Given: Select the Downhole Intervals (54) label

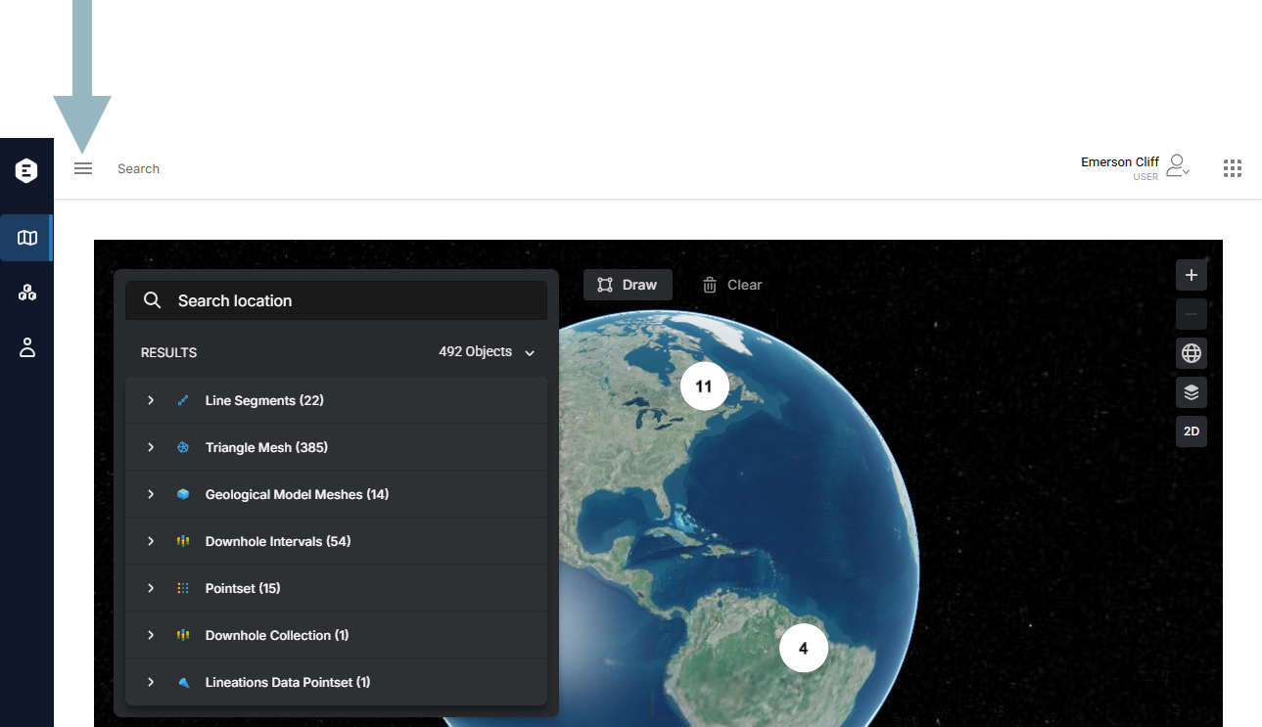Looking at the screenshot, I should click(278, 541).
